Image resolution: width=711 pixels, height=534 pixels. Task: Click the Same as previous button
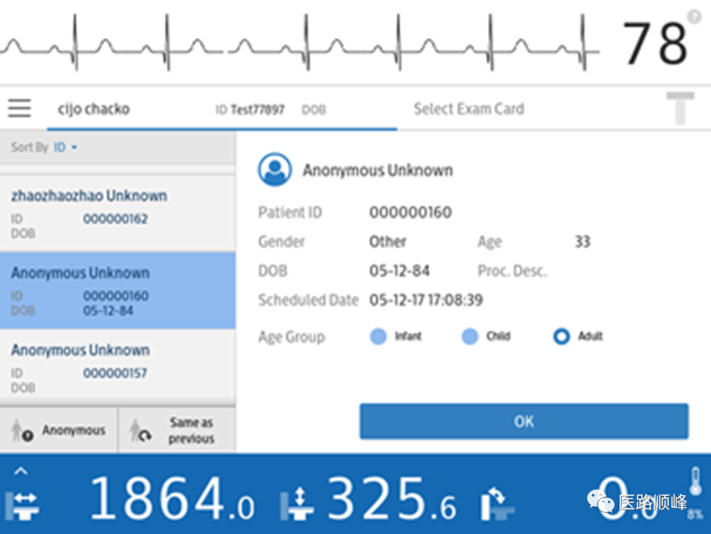[176, 430]
